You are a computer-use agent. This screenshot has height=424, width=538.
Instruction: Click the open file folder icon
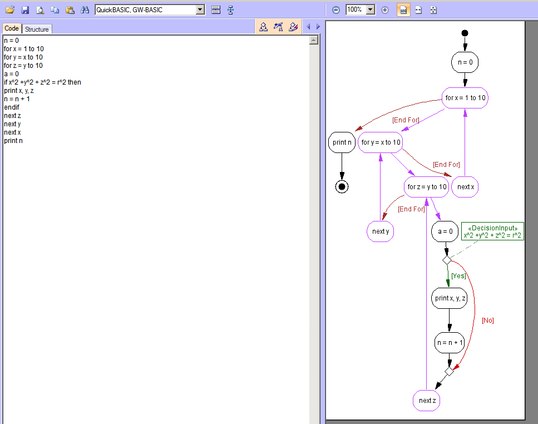tap(10, 10)
